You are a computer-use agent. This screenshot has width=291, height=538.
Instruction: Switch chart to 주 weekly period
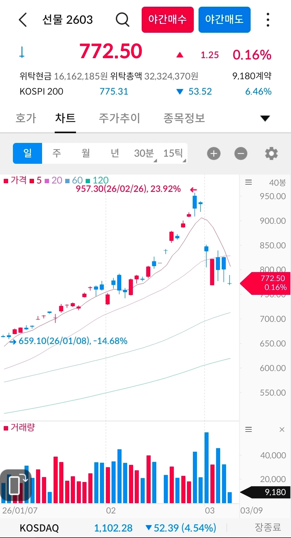click(57, 153)
